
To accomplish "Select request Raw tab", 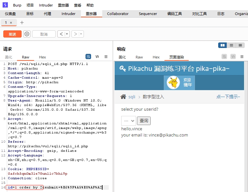I will point(26,57).
